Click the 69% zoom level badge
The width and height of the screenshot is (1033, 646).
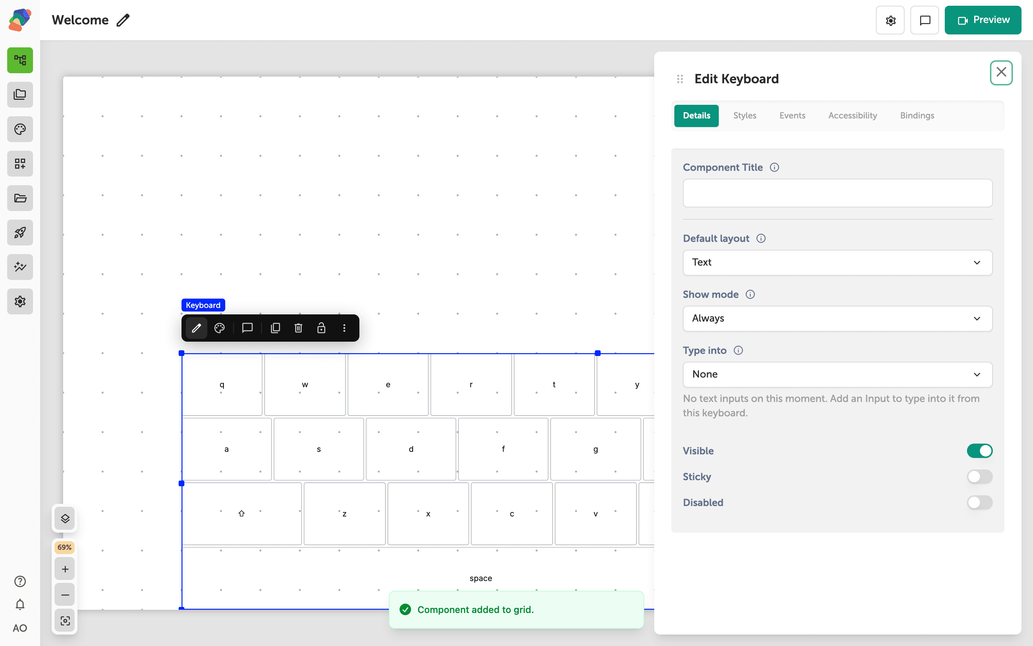(x=65, y=547)
